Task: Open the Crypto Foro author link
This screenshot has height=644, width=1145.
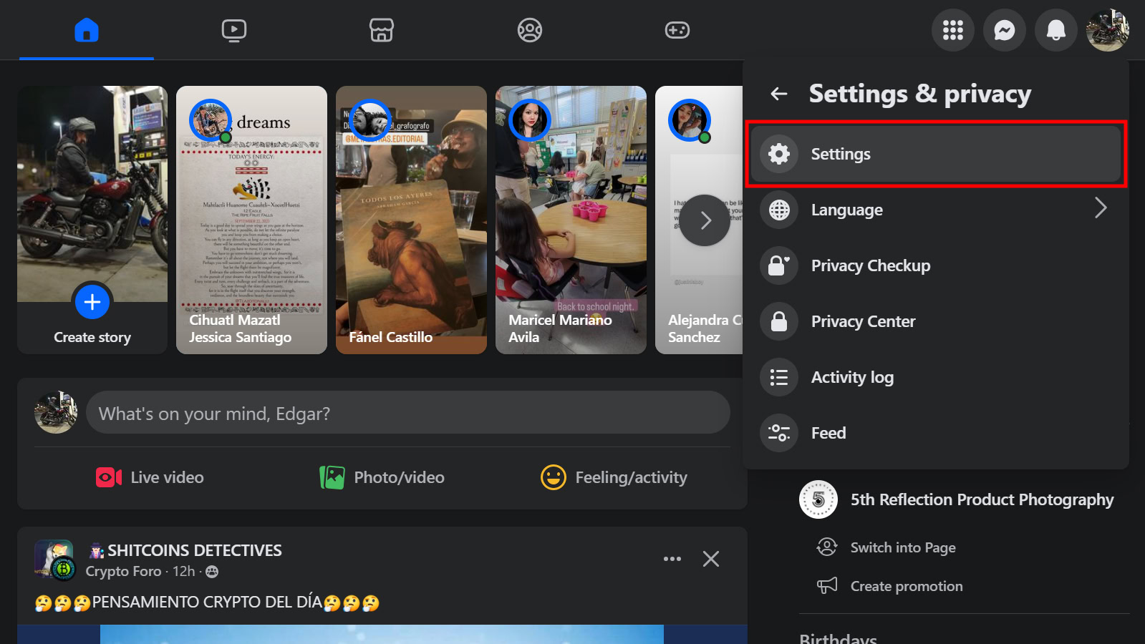Action: [x=124, y=571]
